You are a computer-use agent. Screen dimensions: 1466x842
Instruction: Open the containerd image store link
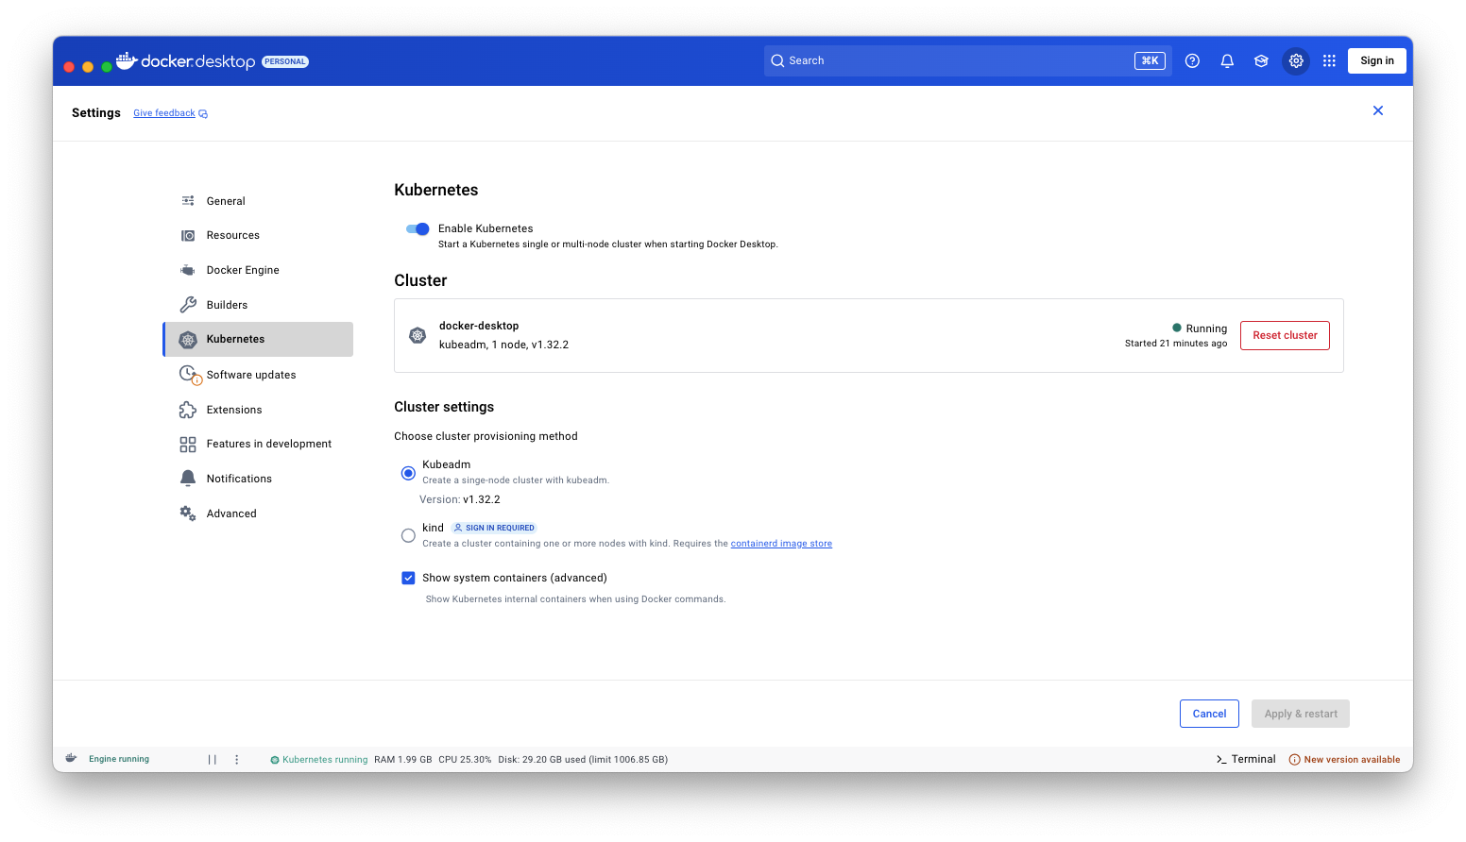(781, 544)
